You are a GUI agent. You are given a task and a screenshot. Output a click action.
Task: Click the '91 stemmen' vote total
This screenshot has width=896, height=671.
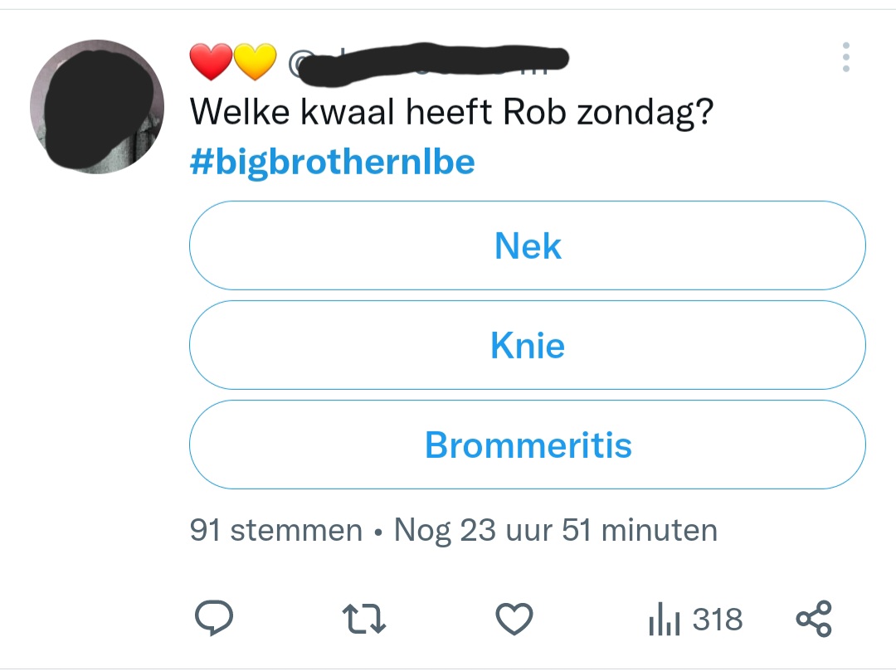[x=276, y=530]
